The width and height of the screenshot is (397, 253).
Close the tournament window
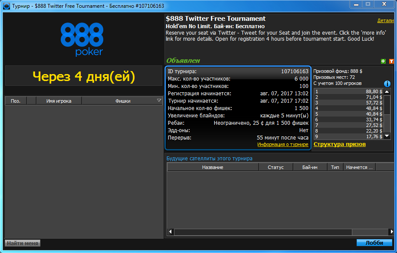(x=384, y=4)
